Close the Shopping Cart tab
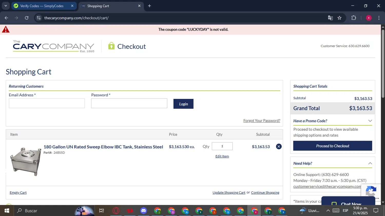 tap(139, 6)
